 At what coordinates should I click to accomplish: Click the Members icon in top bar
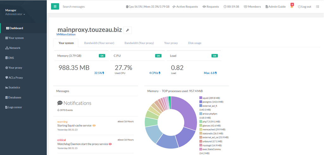(245, 7)
